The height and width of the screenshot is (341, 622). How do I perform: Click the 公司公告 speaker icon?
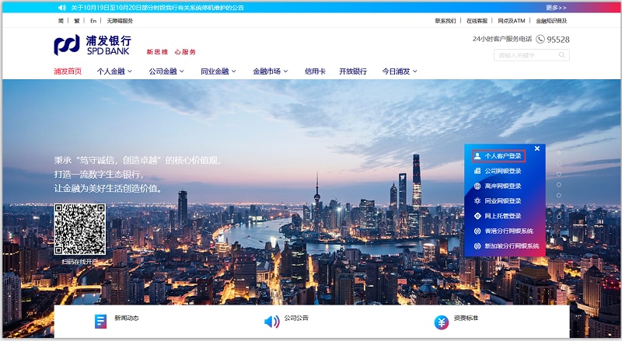[x=271, y=322]
